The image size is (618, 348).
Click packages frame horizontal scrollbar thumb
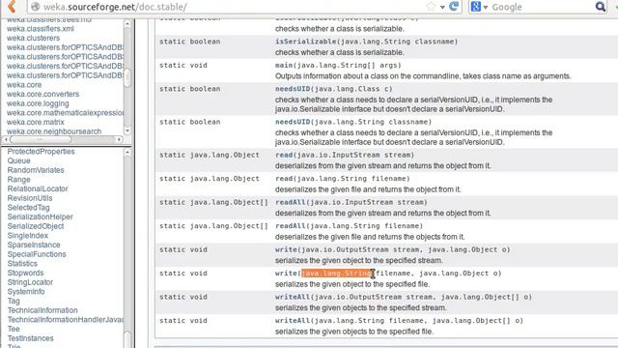[41, 139]
